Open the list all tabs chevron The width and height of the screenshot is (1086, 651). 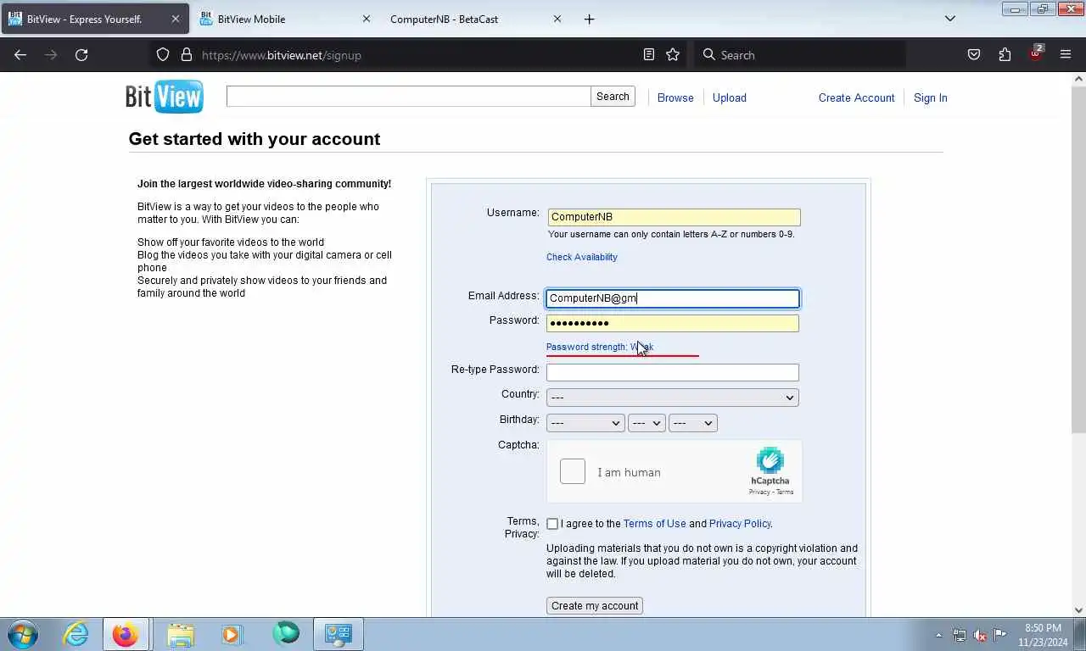pyautogui.click(x=950, y=19)
